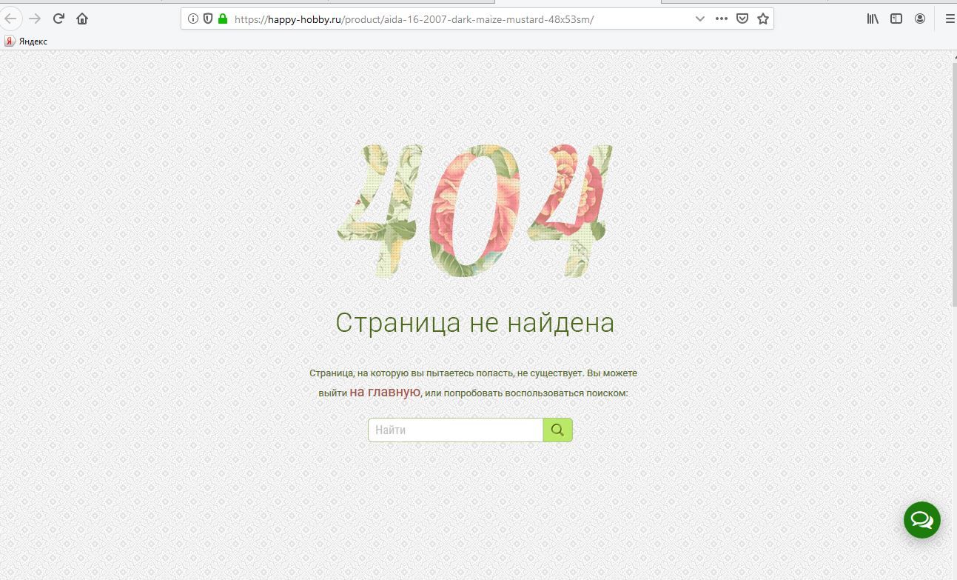Save the page to Pocket

point(742,19)
